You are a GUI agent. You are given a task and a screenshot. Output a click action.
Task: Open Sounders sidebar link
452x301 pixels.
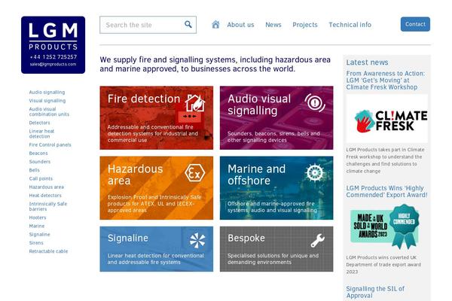tap(40, 162)
